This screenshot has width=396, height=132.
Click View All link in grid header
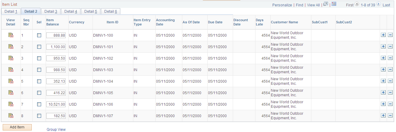[313, 5]
